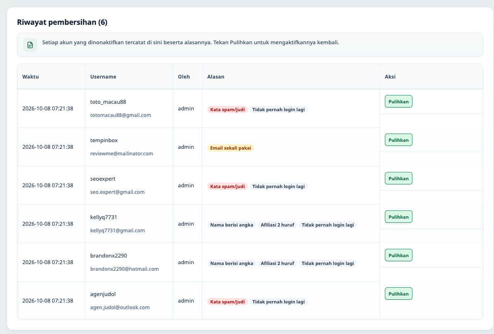The width and height of the screenshot is (494, 334).
Task: Click the Afiliasi 2 huruf tag for kellyq7731
Action: click(x=277, y=225)
